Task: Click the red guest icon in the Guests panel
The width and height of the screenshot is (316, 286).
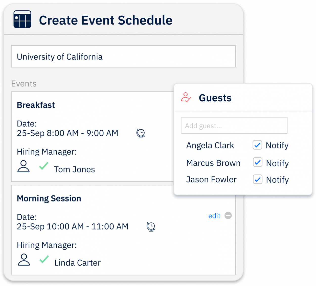Action: (x=186, y=98)
